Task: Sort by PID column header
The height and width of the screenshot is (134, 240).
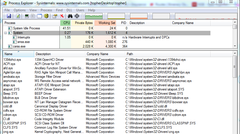Action: (122, 23)
